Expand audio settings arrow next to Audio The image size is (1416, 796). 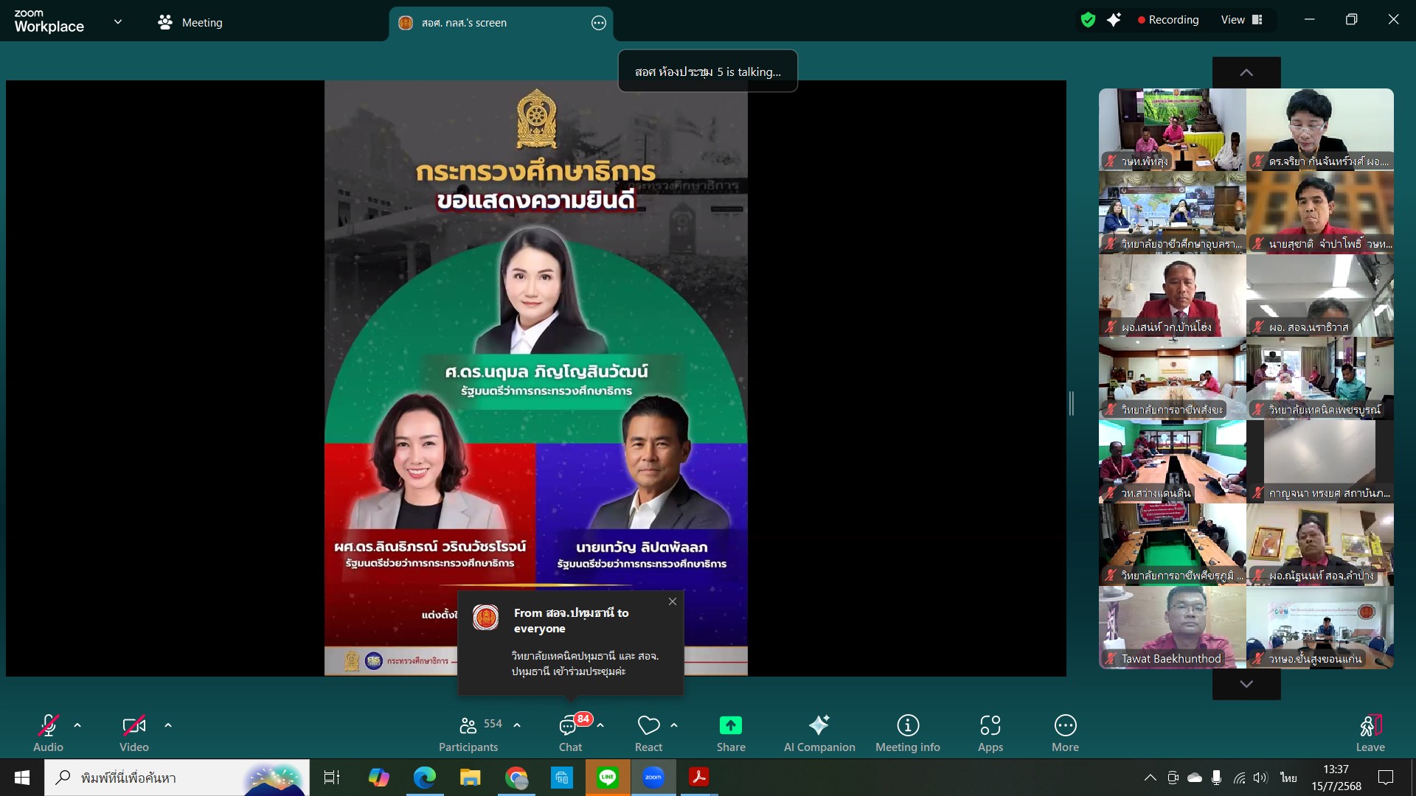pyautogui.click(x=77, y=725)
